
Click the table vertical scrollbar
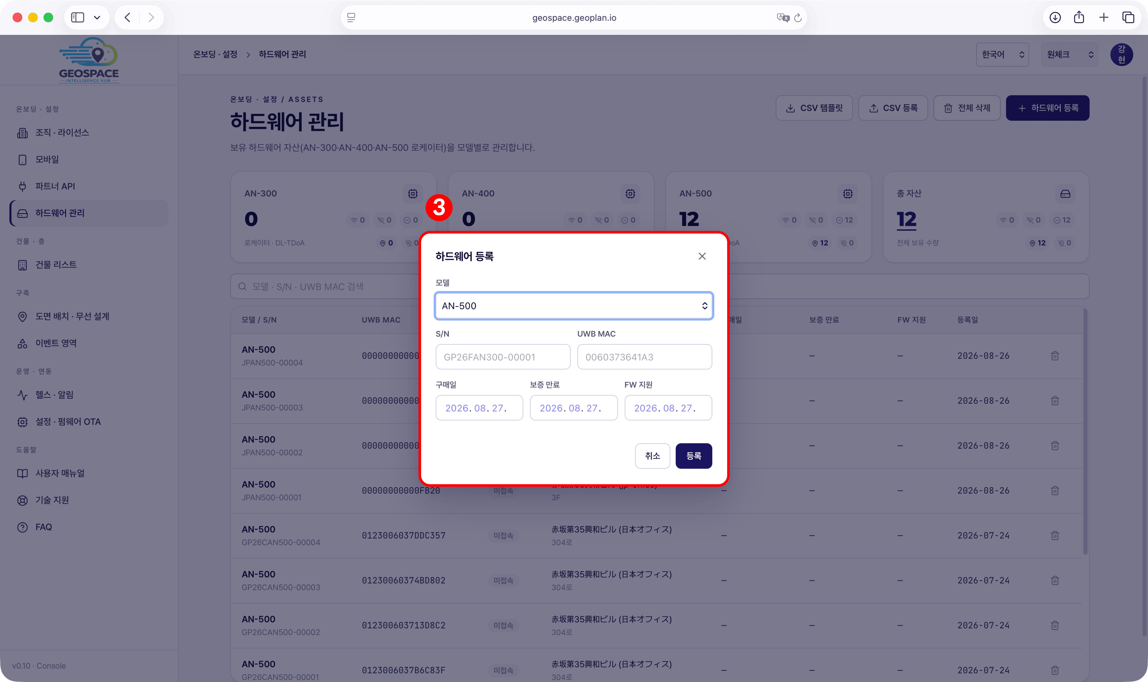1085,431
